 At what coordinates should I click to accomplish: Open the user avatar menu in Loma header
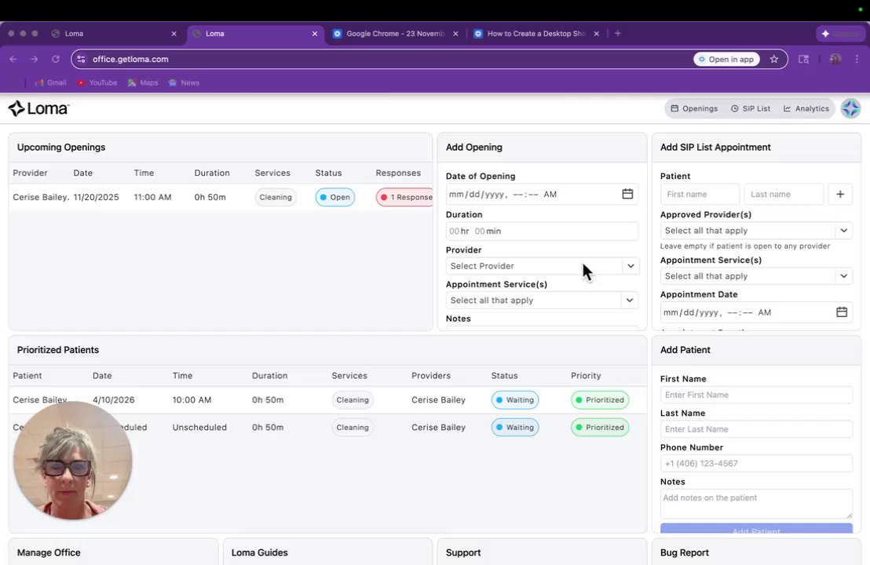click(850, 108)
